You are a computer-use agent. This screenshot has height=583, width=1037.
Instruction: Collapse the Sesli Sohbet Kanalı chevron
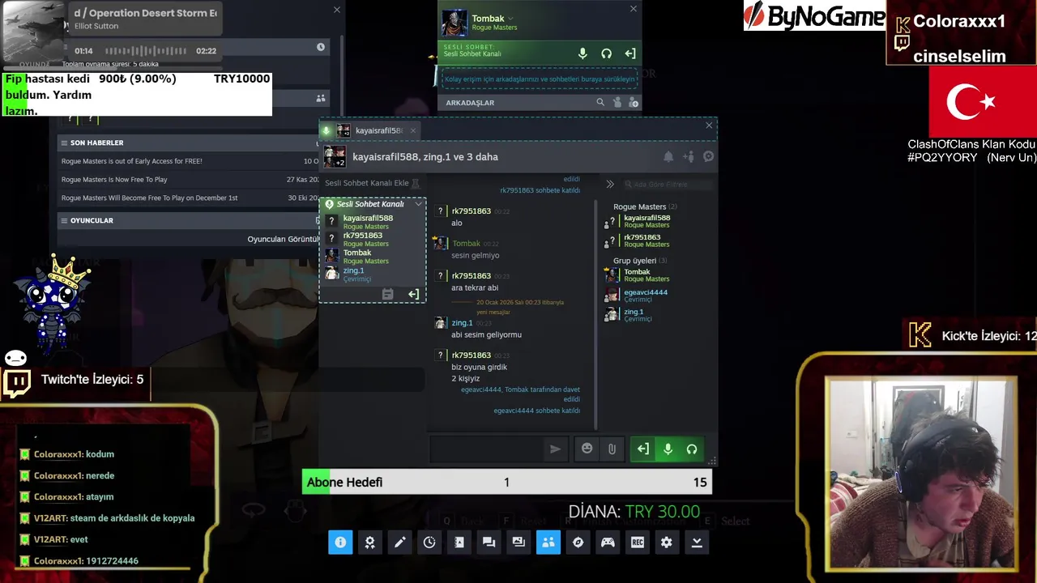tap(418, 204)
